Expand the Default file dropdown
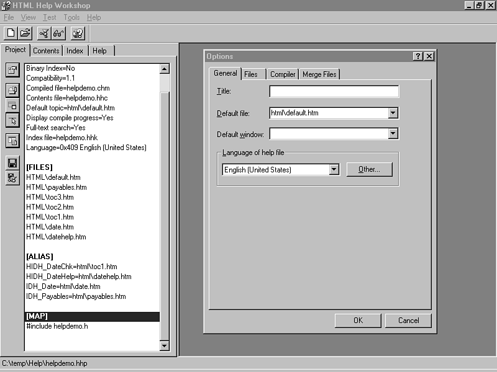This screenshot has width=497, height=372. (x=393, y=113)
